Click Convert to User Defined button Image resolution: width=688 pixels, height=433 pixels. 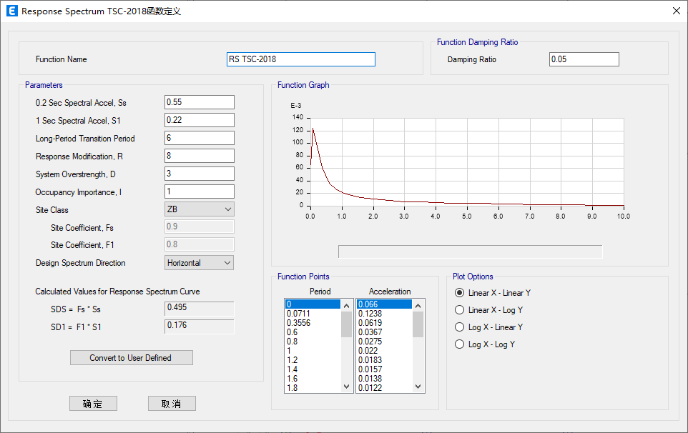click(x=131, y=358)
